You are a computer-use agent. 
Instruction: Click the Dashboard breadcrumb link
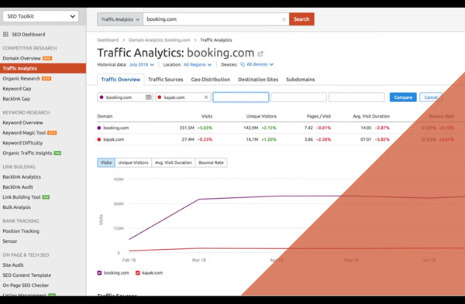pyautogui.click(x=108, y=40)
